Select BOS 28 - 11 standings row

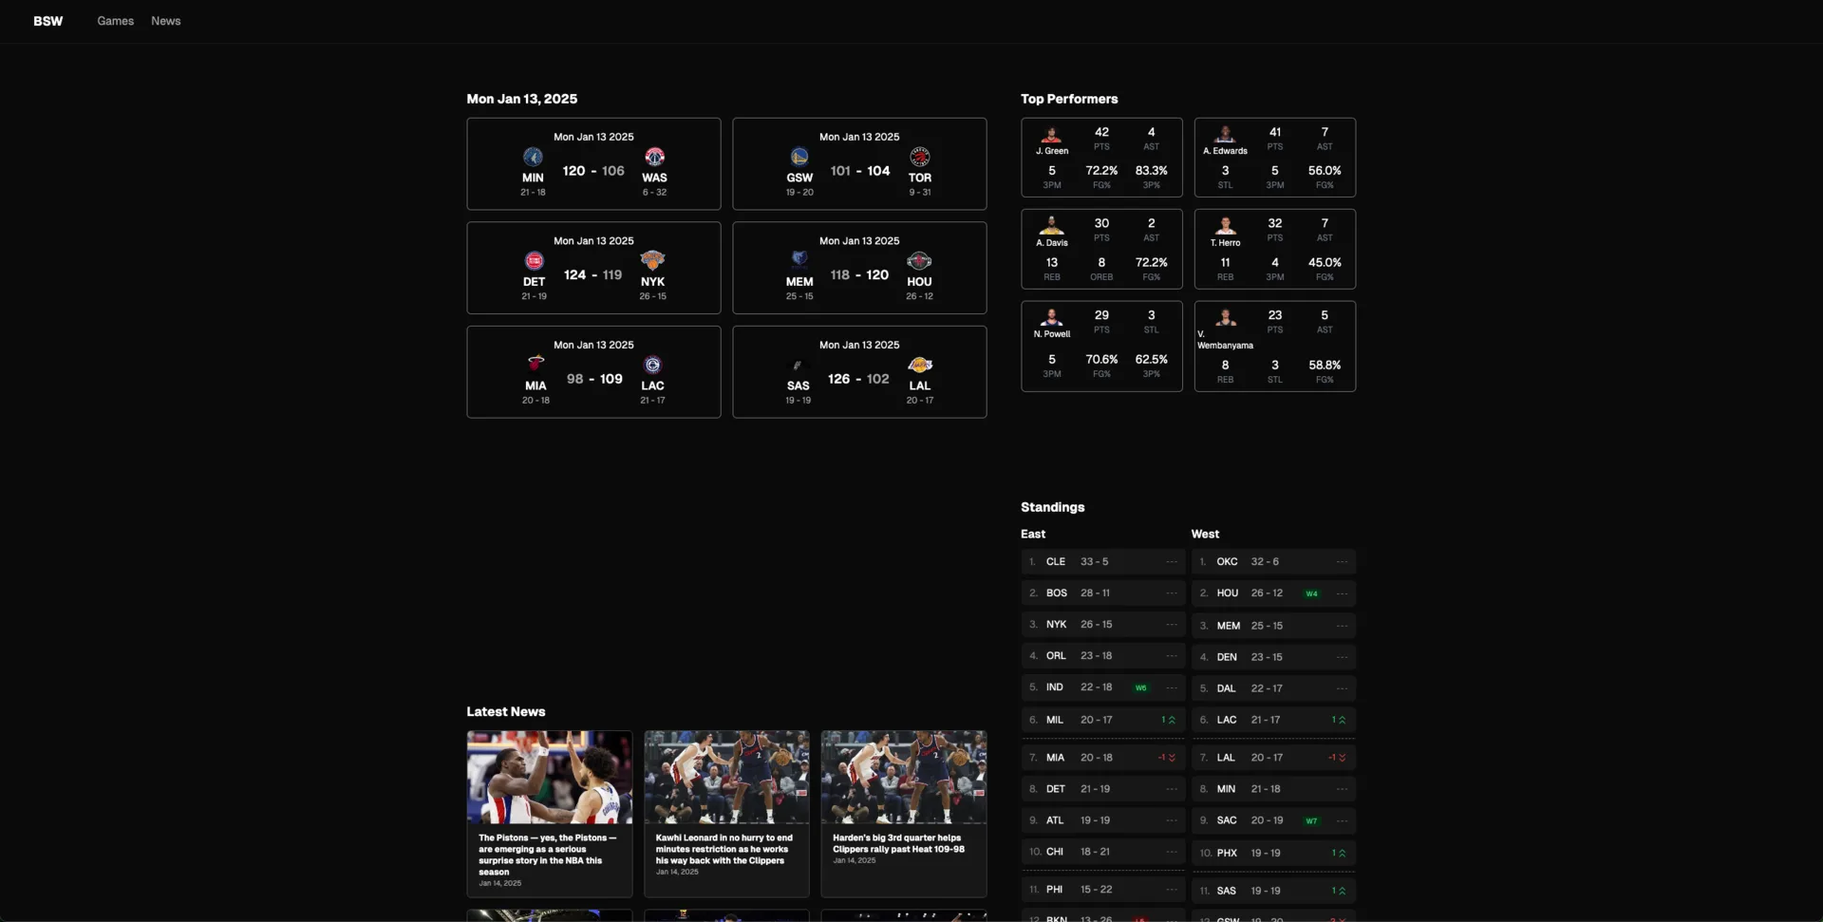point(1102,593)
